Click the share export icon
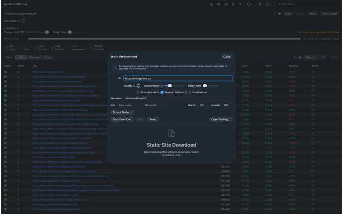The width and height of the screenshot is (343, 214). 268,4
